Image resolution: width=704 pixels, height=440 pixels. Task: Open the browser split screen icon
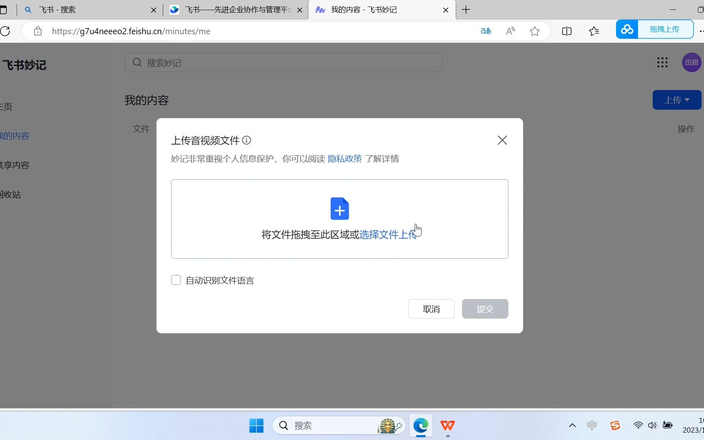[x=567, y=31]
